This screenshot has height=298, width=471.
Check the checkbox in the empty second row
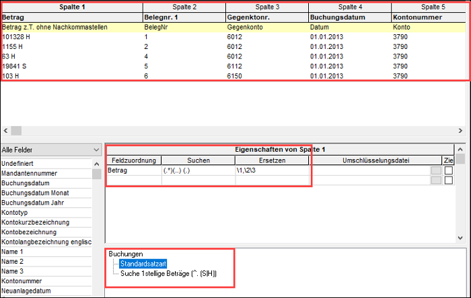(x=449, y=181)
